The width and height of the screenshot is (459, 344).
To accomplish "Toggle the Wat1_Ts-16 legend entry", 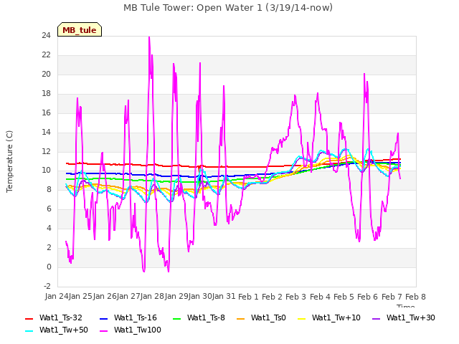I will coord(128,318).
